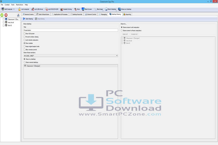The height and width of the screenshot is (145, 218).
Task: Select Share remote desktop radio button
Action: pos(24,62)
